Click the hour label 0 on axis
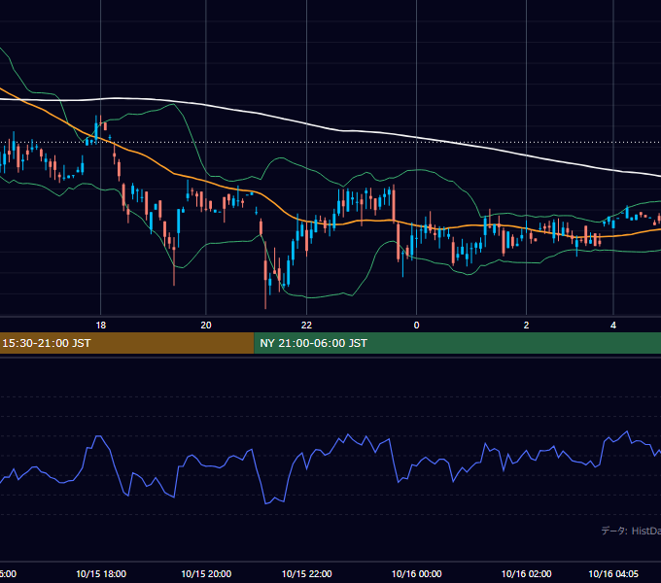This screenshot has height=583, width=661. coord(416,326)
